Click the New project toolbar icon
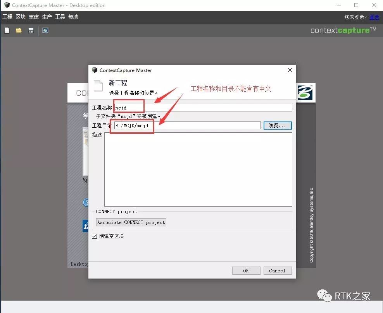Screen dimensions: 383x313 [x=7, y=31]
